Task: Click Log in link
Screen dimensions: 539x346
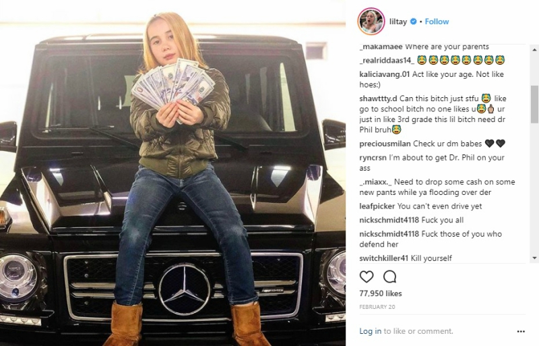Action: 370,331
